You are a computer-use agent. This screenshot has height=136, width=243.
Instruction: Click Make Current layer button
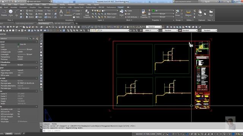point(110,14)
